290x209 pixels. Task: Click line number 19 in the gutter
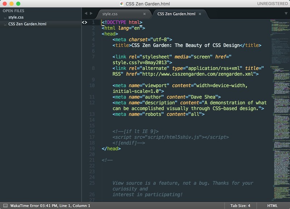(x=92, y=149)
